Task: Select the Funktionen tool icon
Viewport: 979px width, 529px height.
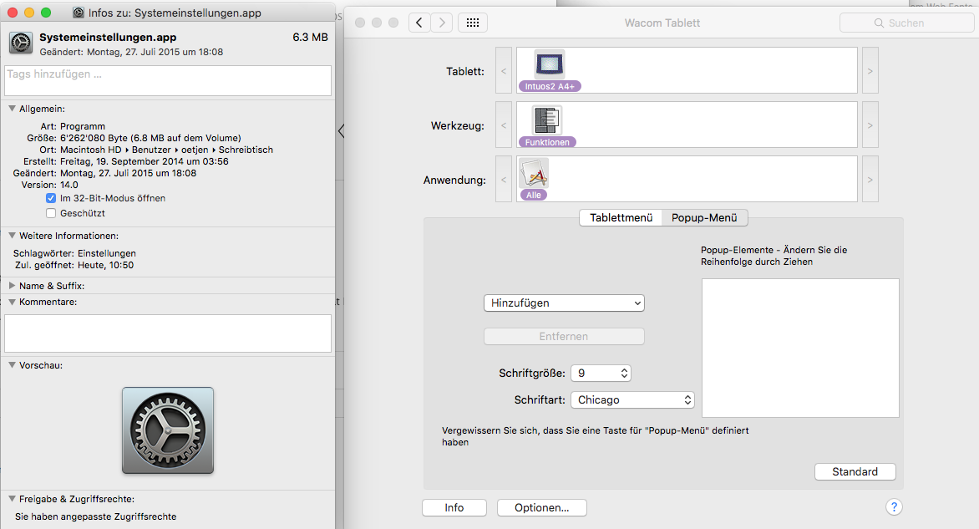Action: (547, 120)
